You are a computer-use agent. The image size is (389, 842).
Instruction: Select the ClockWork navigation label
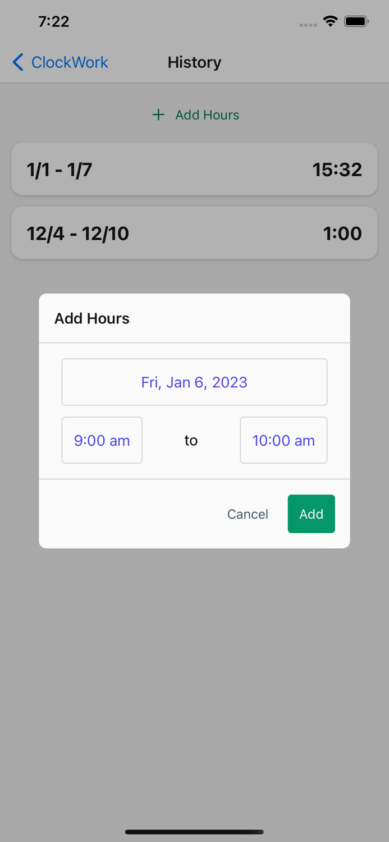point(70,62)
